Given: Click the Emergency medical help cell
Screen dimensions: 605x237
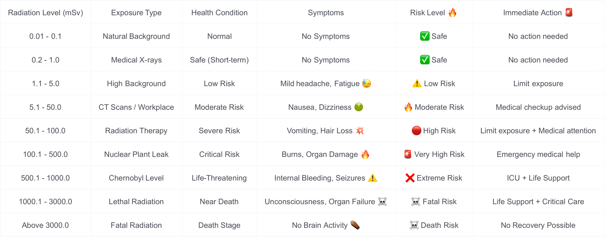Looking at the screenshot, I should click(x=538, y=155).
